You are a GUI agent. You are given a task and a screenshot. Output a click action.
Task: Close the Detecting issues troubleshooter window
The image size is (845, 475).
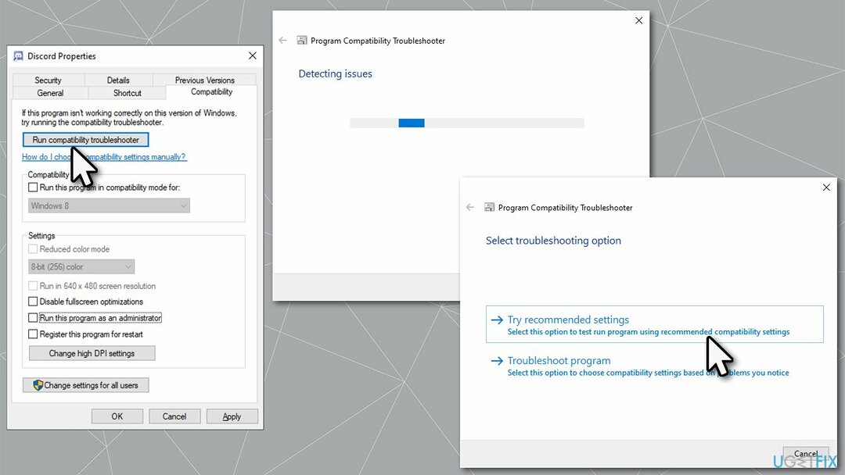coord(638,20)
